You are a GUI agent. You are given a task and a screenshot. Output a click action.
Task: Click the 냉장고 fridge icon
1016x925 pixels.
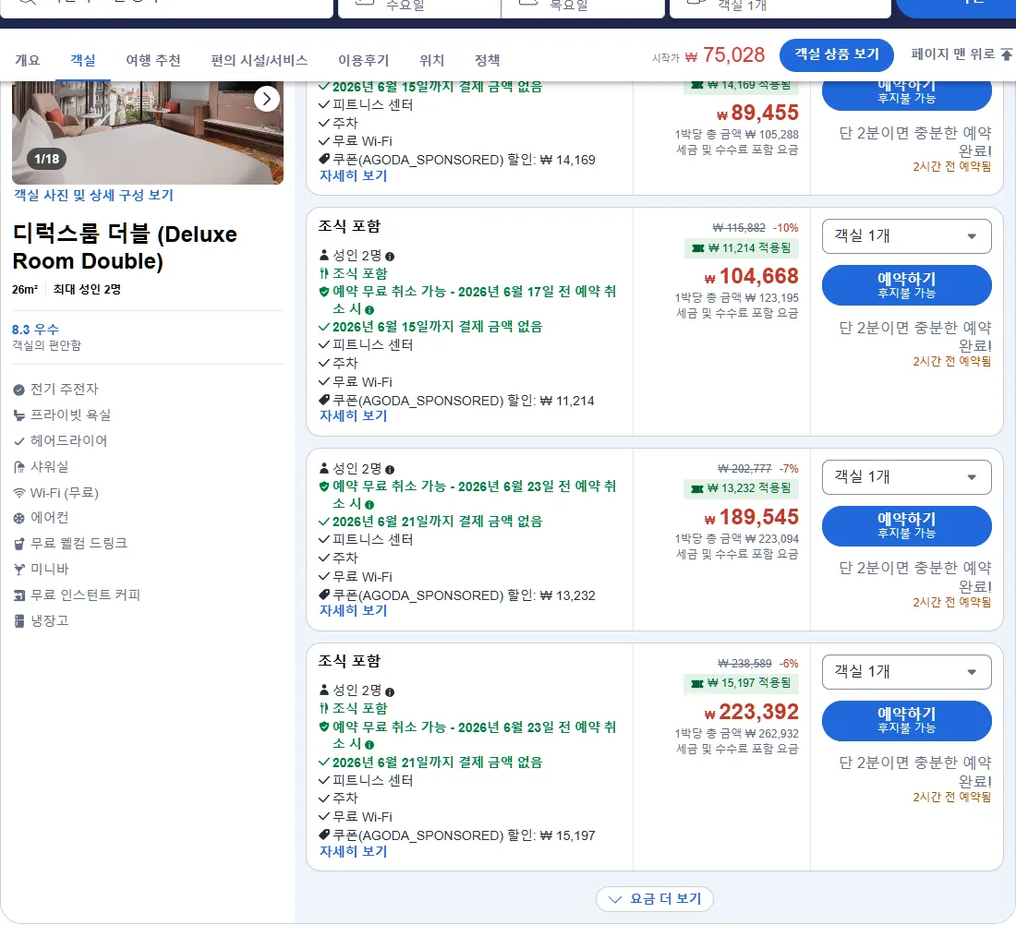(18, 621)
